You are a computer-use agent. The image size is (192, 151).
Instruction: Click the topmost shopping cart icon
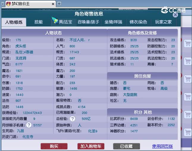188,44
